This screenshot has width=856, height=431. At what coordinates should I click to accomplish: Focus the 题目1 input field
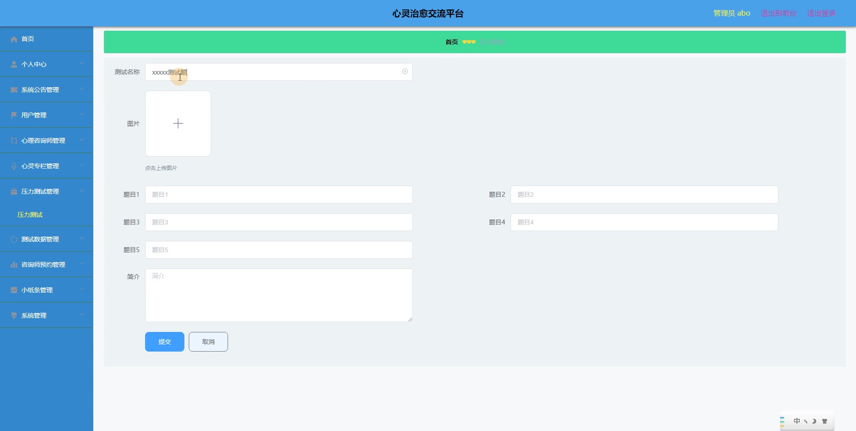point(279,195)
